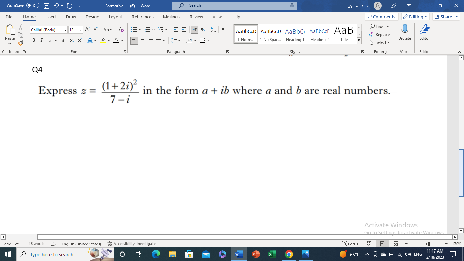464x261 pixels.
Task: Open line spacing options
Action: 175,40
